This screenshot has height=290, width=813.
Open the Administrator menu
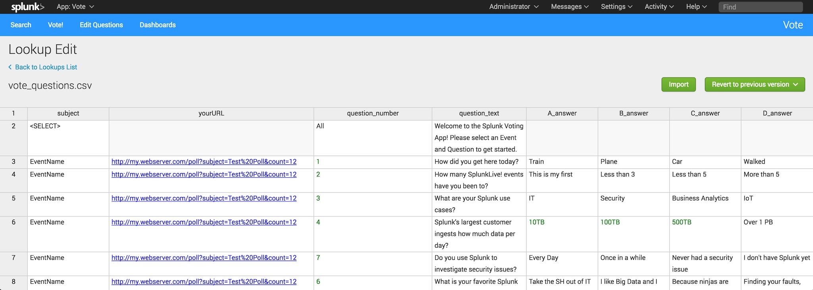pyautogui.click(x=514, y=7)
